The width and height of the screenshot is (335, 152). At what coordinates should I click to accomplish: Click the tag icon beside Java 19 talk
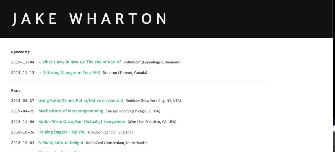pos(40,62)
